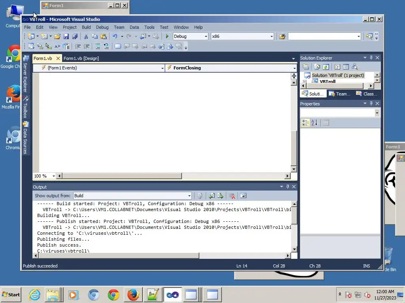405x303 pixels.
Task: Open the Build menu
Action: (x=86, y=27)
